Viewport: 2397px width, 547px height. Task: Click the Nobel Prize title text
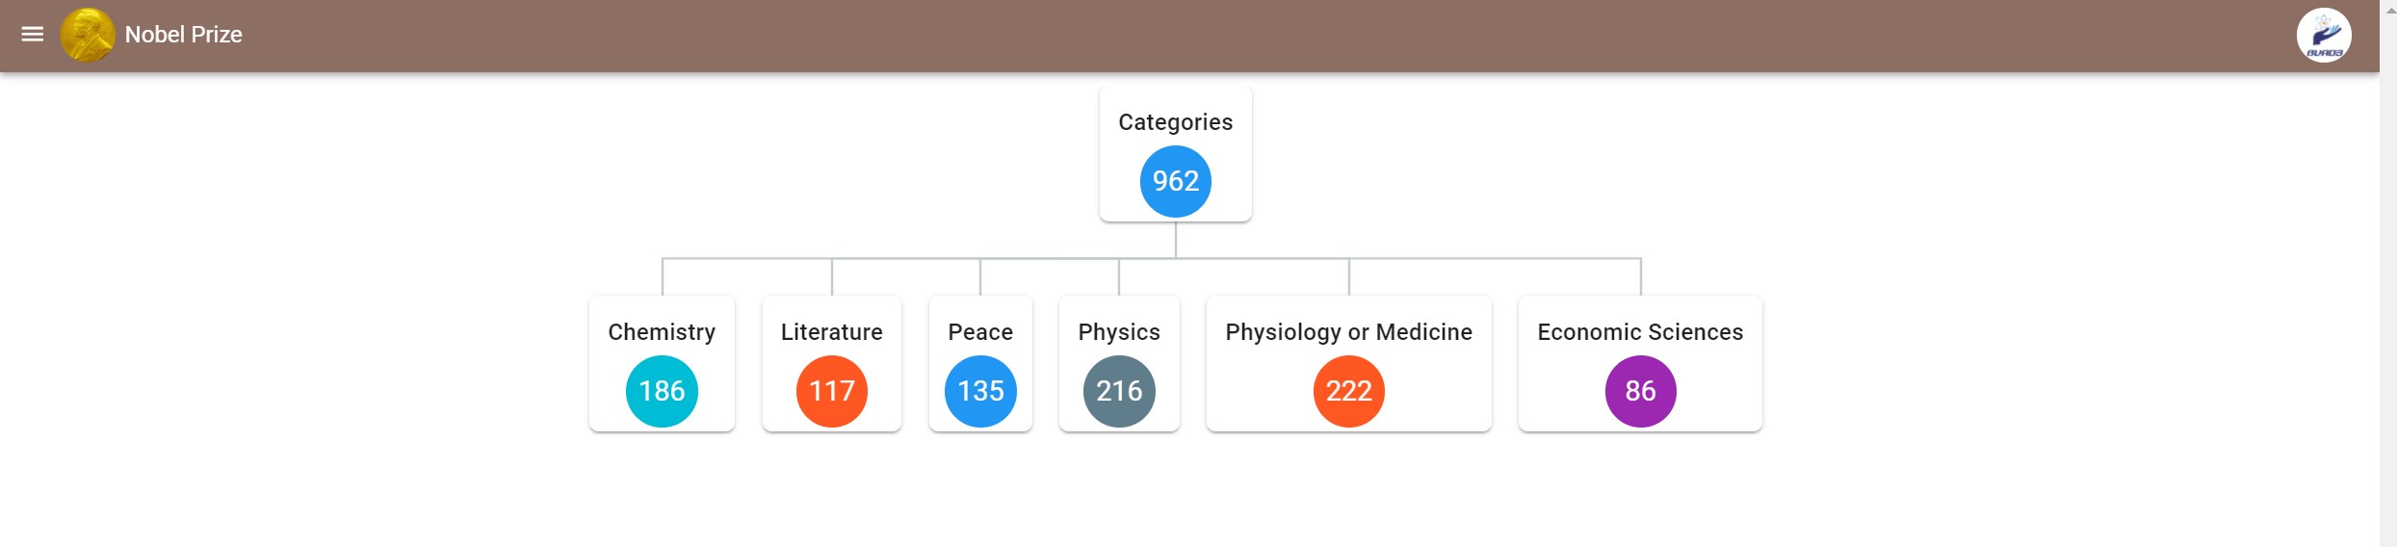[183, 35]
